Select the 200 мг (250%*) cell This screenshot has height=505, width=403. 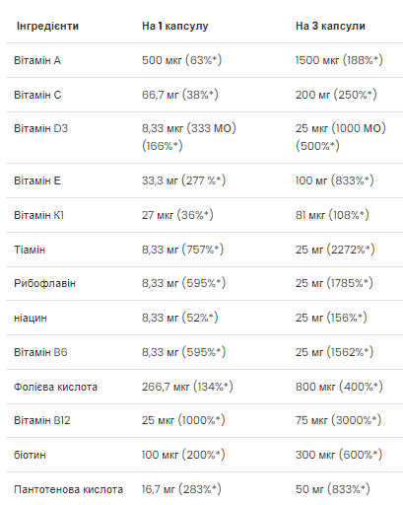pos(336,95)
